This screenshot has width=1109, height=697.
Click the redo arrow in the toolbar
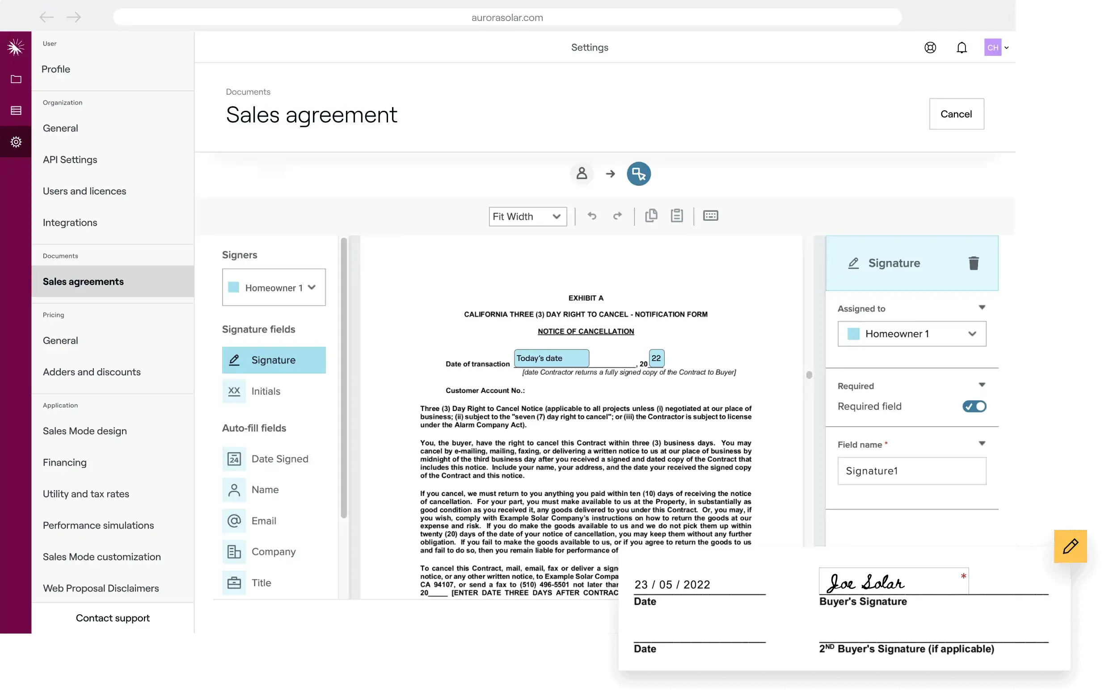pos(617,216)
